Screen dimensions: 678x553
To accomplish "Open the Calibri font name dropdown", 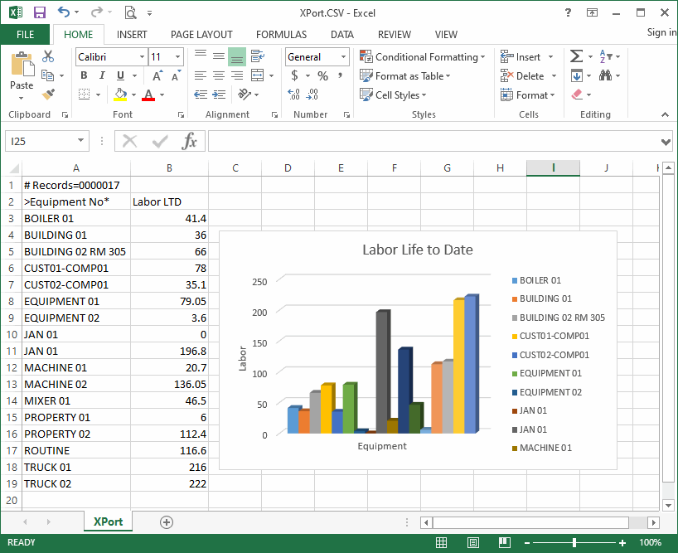I will (142, 56).
